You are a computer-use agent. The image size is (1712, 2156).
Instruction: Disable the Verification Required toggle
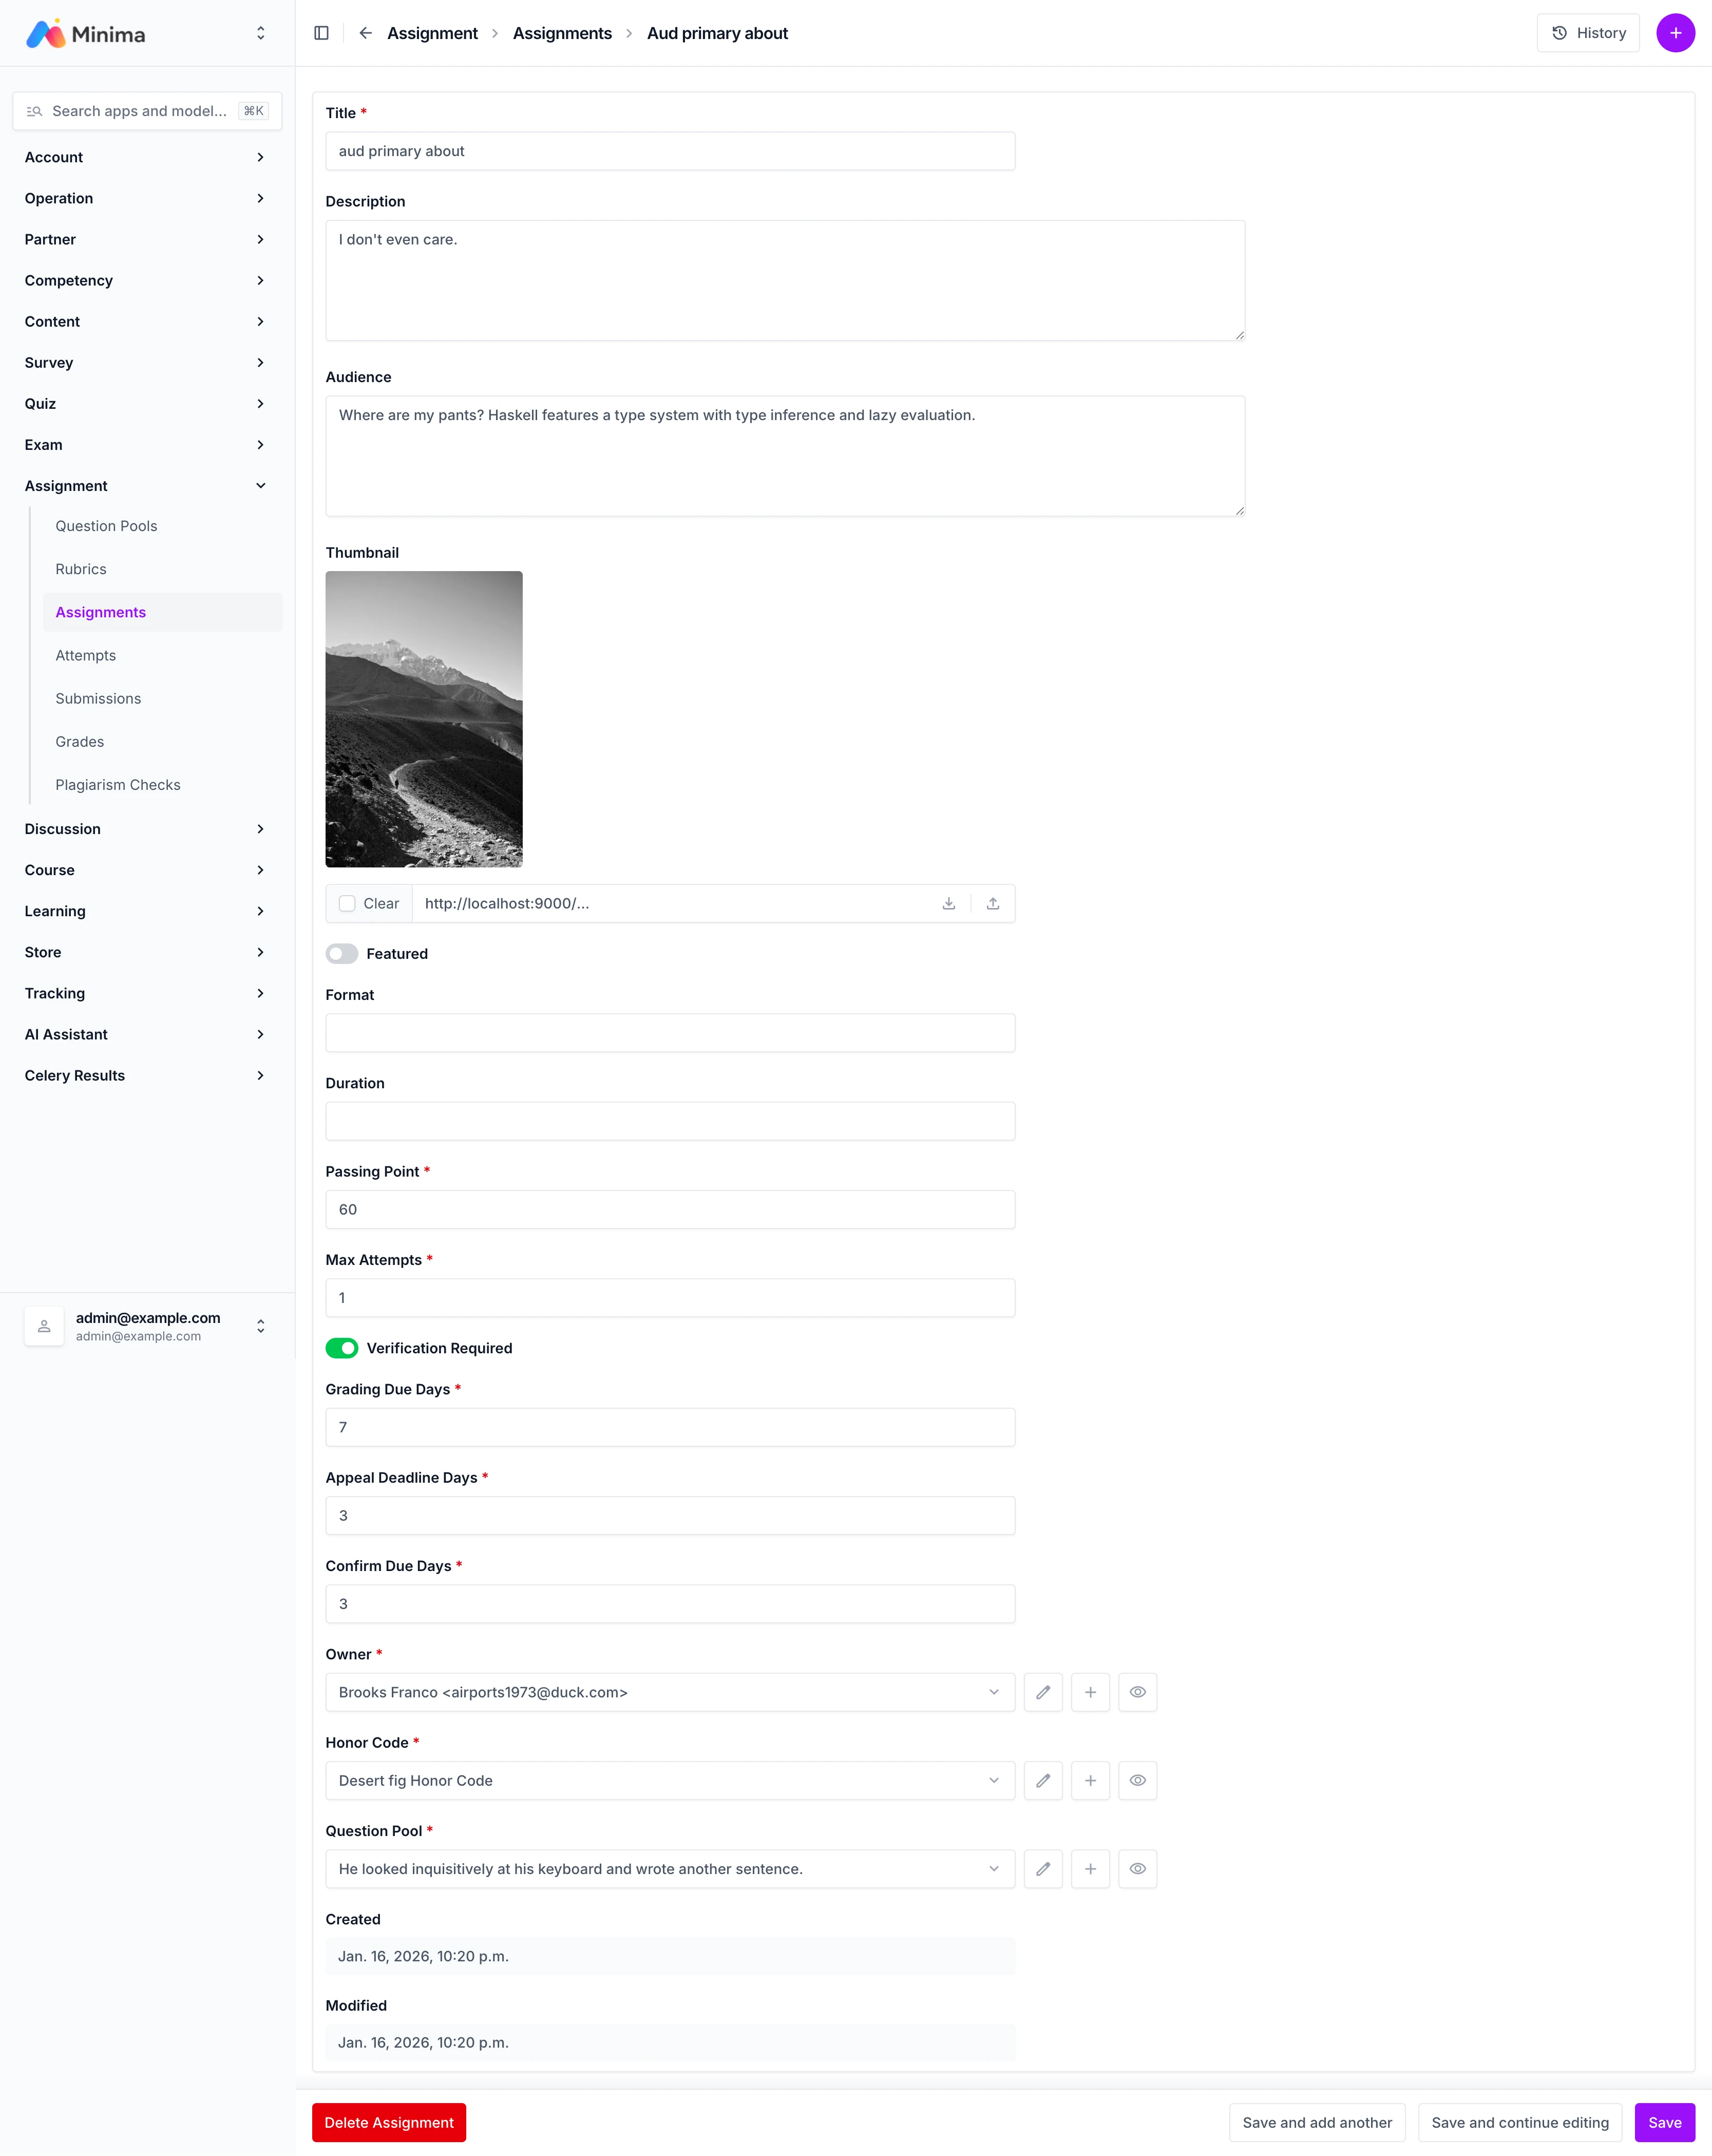coord(342,1348)
